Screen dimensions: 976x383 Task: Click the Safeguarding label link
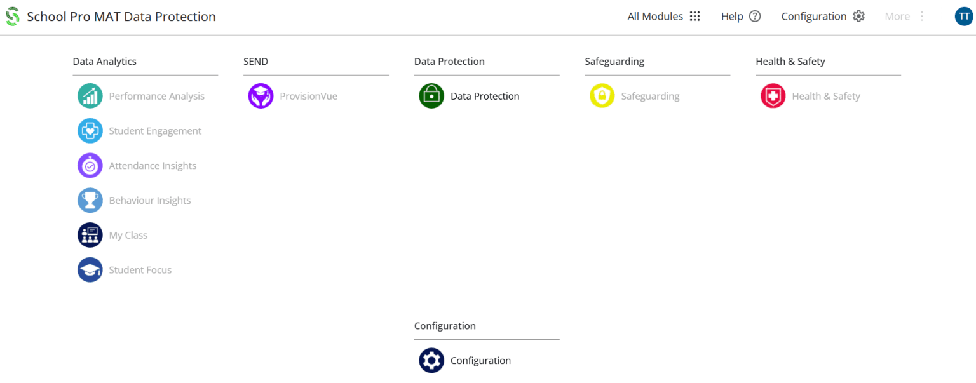650,96
